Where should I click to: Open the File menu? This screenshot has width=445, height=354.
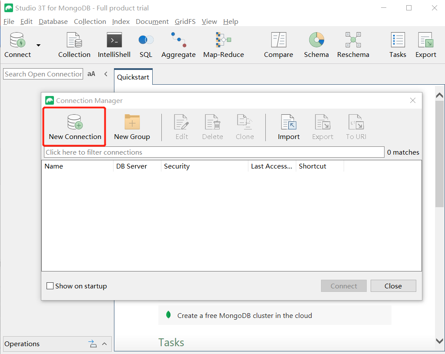[x=9, y=22]
